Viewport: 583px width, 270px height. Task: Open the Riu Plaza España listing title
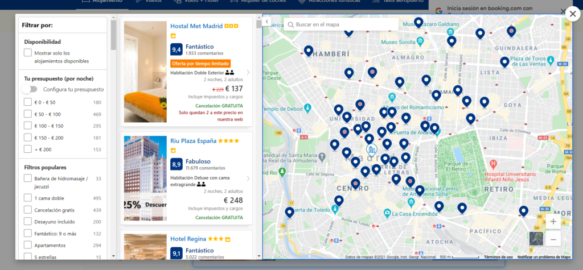click(x=194, y=141)
